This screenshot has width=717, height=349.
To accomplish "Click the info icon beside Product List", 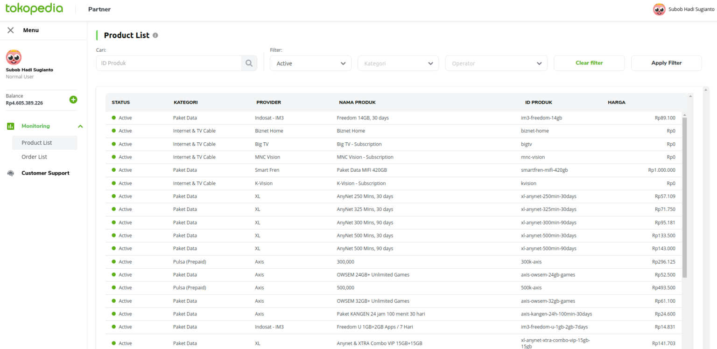I will click(155, 35).
